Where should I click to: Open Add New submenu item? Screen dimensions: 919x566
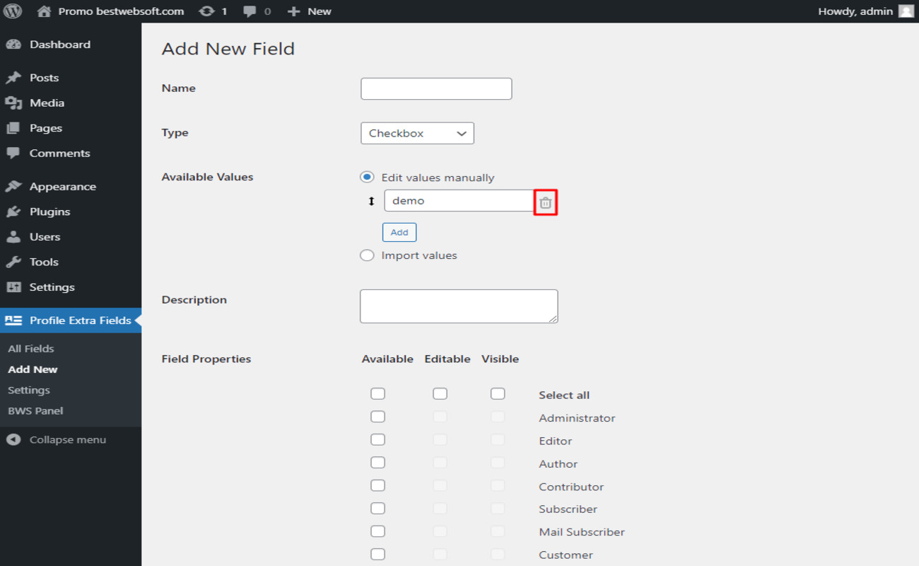coord(33,369)
